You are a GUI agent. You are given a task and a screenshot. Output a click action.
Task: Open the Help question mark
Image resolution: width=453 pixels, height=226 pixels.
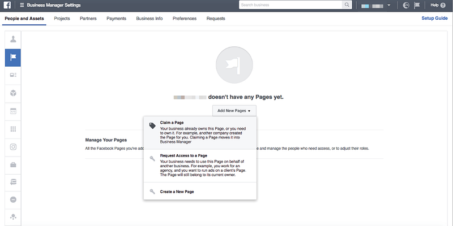pyautogui.click(x=443, y=5)
